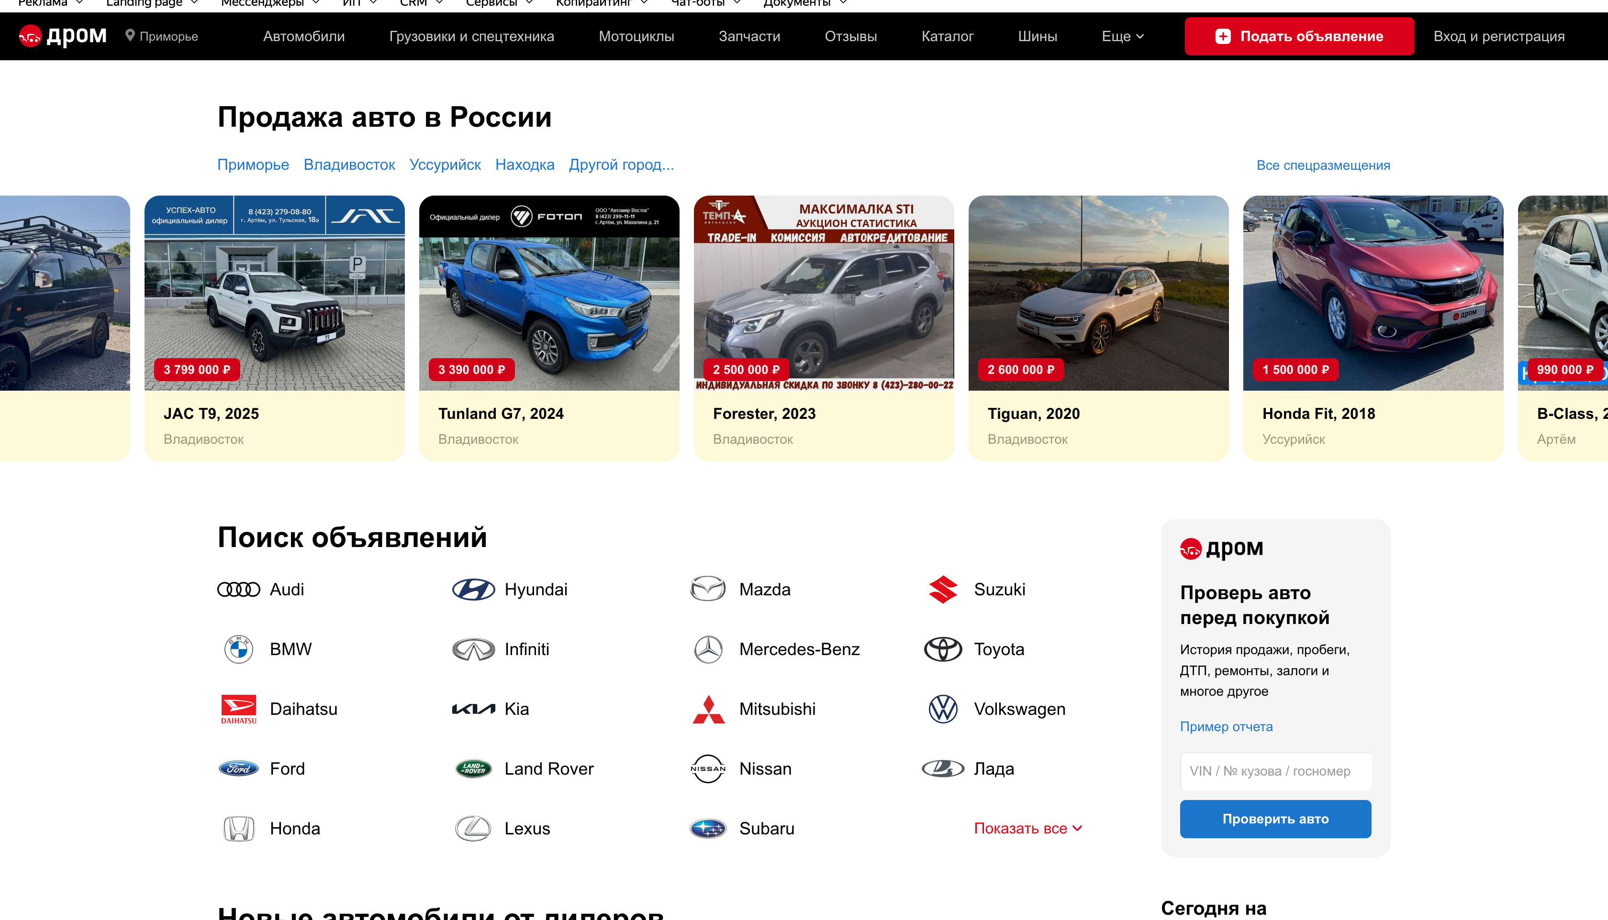Image resolution: width=1608 pixels, height=920 pixels.
Task: Click the Drom logo in header
Action: [x=63, y=36]
